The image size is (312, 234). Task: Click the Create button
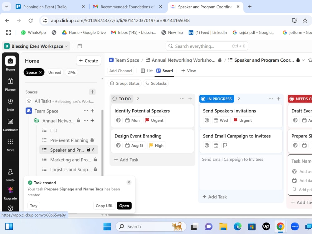89,60
